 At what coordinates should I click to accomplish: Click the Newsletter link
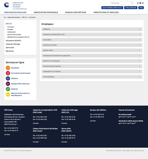(15, 68)
